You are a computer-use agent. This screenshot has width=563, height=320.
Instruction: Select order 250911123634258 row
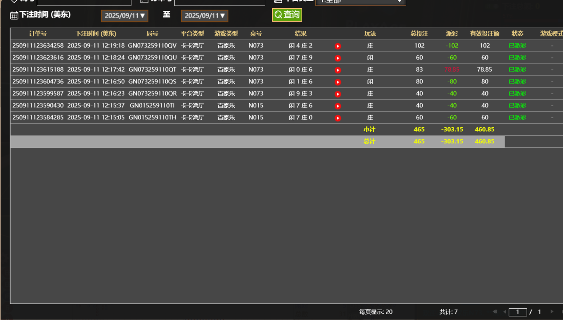38,46
